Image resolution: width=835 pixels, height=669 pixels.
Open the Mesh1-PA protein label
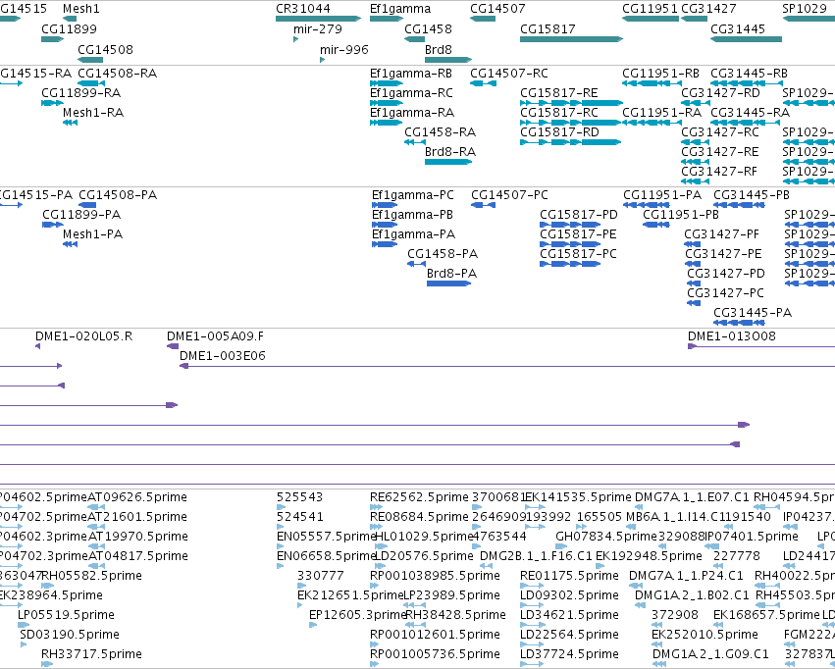pyautogui.click(x=92, y=234)
